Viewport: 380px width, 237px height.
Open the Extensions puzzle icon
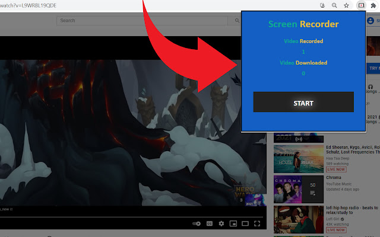coord(373,5)
